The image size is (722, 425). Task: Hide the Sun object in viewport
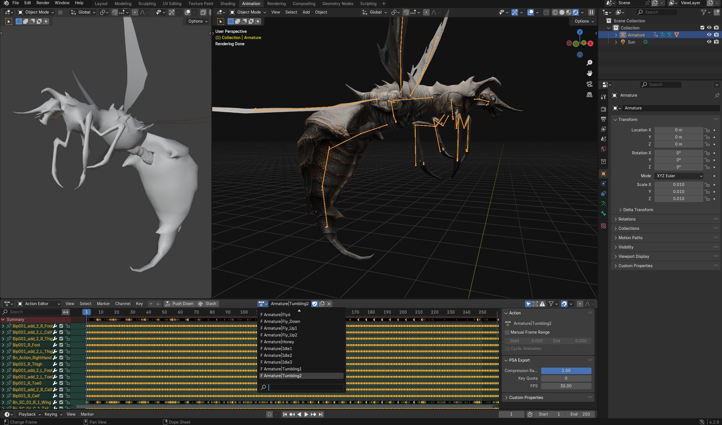tap(709, 42)
